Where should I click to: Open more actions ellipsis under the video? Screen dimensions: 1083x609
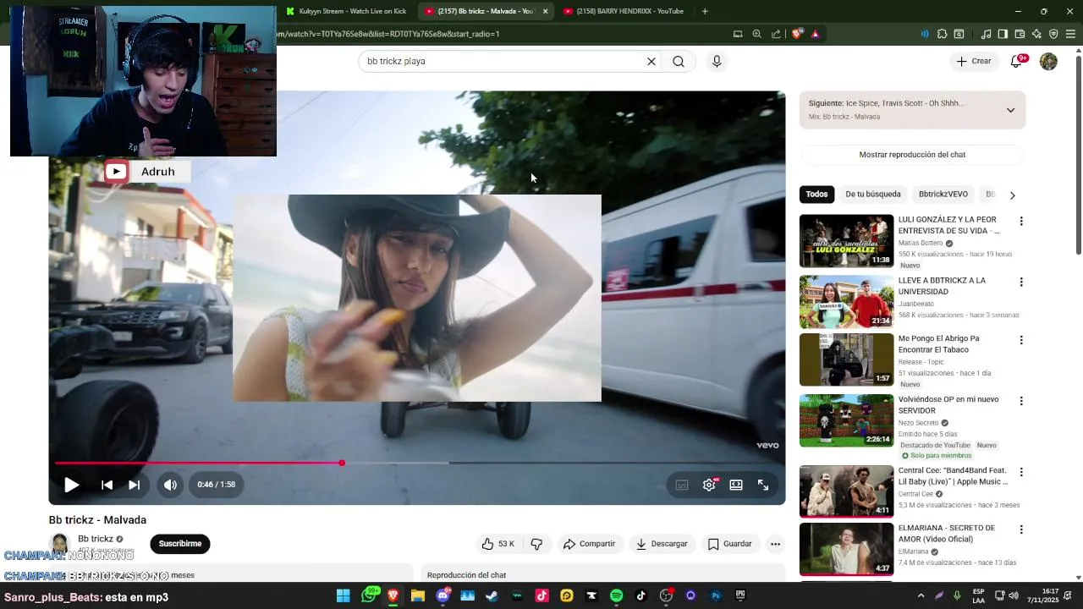click(x=775, y=544)
